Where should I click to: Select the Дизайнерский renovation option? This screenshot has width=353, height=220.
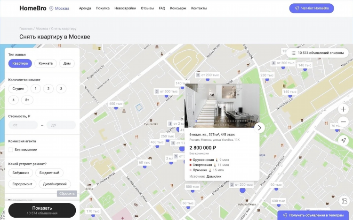pyautogui.click(x=55, y=184)
